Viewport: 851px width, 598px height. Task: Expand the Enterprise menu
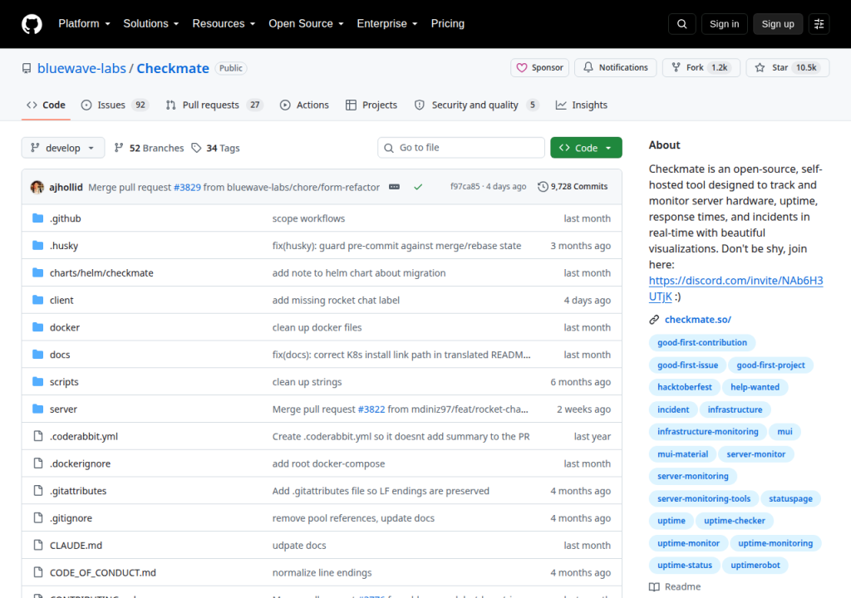[x=387, y=24]
